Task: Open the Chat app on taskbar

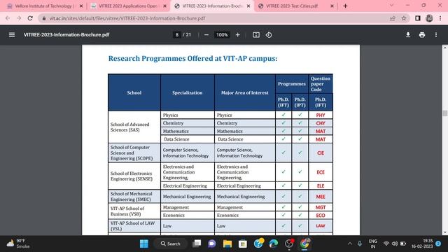Action: click(x=211, y=244)
